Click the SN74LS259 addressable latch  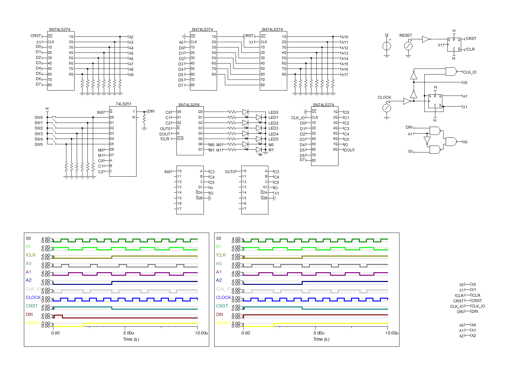[x=190, y=130]
